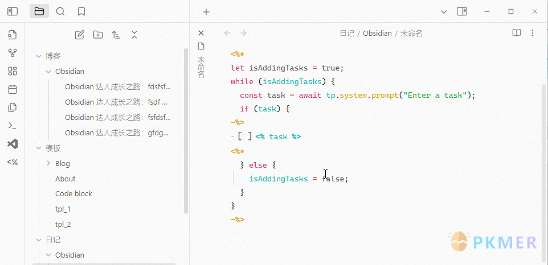The width and height of the screenshot is (548, 265).
Task: Switch to reading view
Action: (517, 33)
